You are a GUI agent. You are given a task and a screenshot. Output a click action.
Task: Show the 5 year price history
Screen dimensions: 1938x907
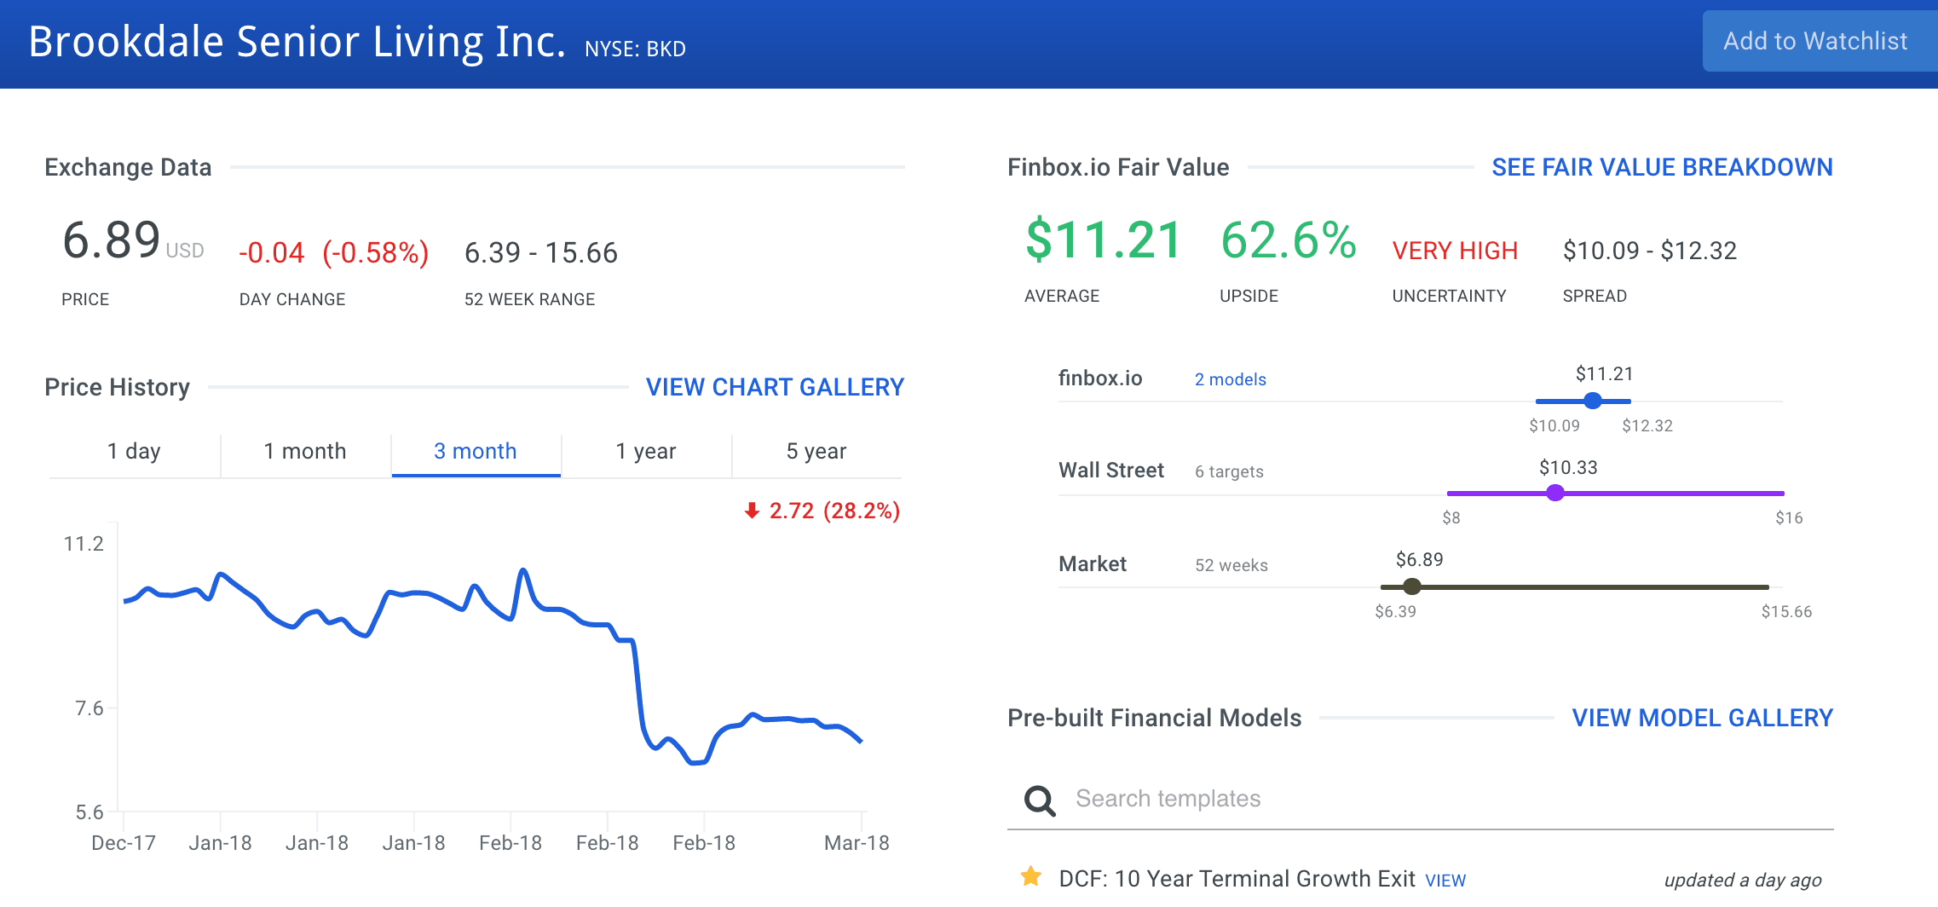pos(816,451)
